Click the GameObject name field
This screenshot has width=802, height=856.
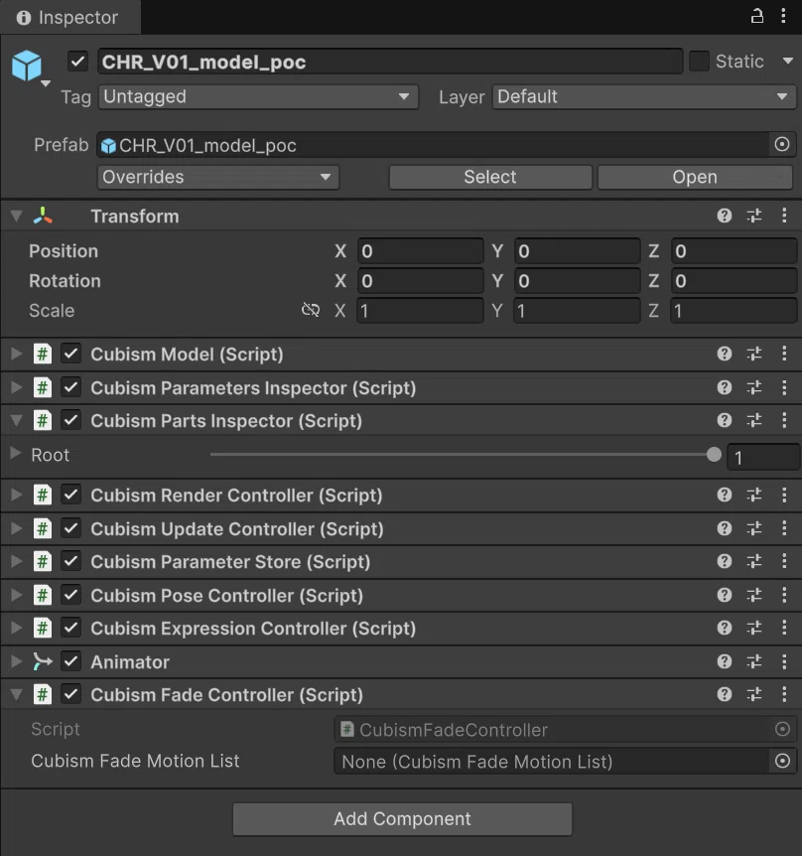[390, 62]
